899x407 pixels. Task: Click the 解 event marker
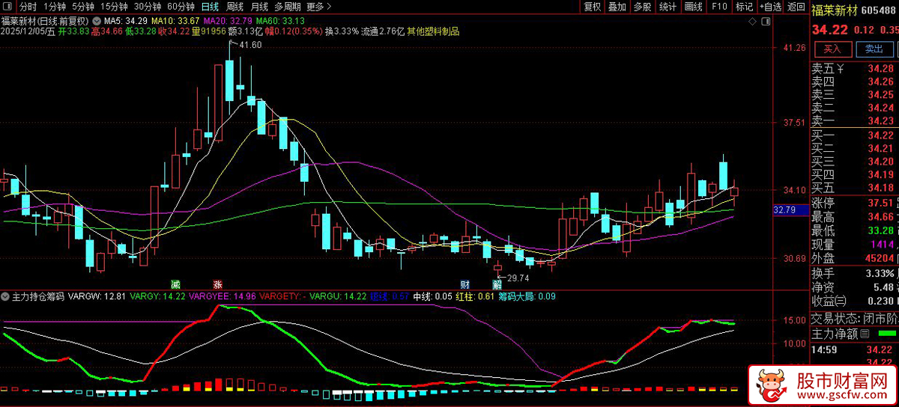click(x=497, y=284)
